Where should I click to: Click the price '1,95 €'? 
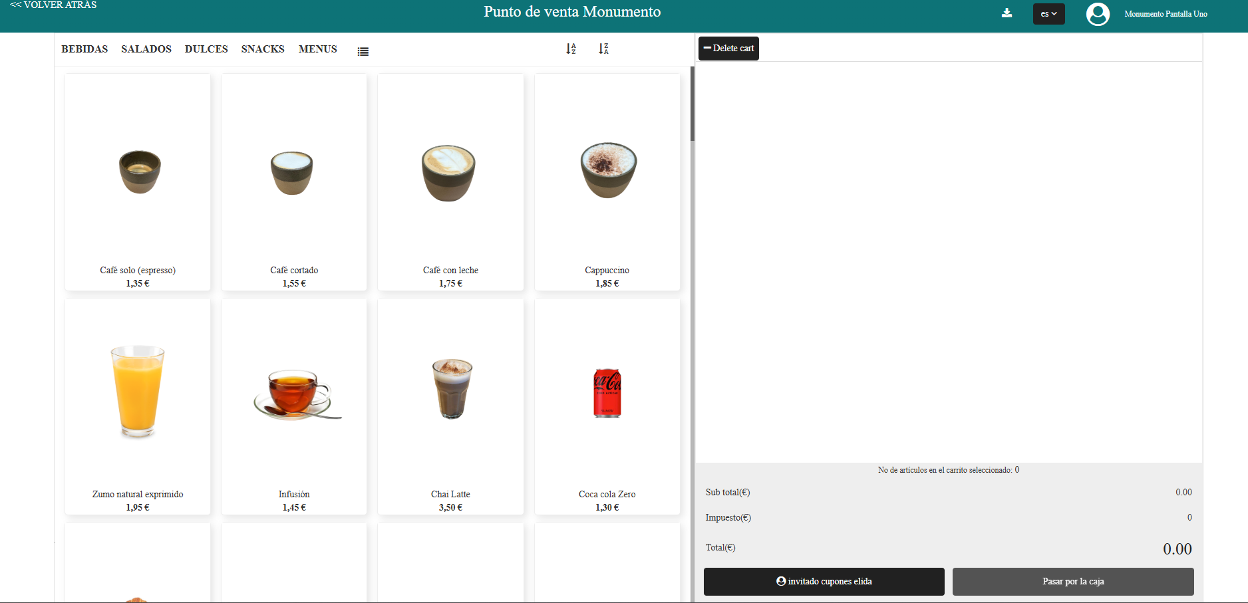(x=138, y=507)
